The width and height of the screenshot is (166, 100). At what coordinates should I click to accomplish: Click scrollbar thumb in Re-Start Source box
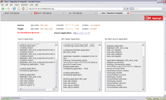(143, 72)
